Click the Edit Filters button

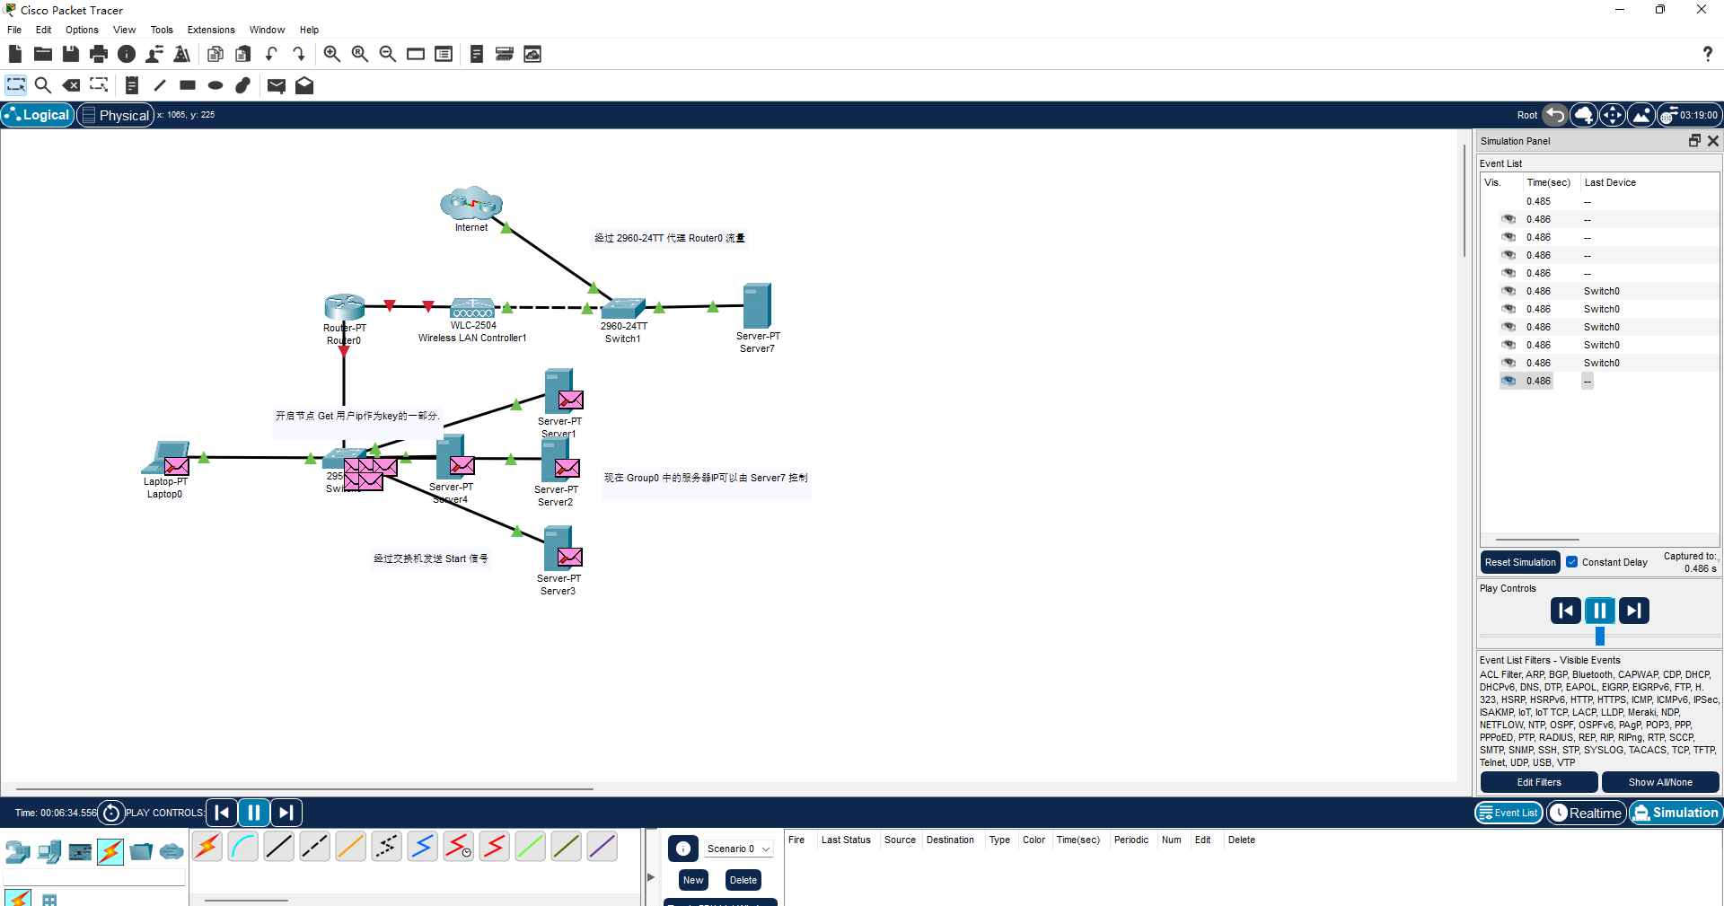click(x=1539, y=782)
